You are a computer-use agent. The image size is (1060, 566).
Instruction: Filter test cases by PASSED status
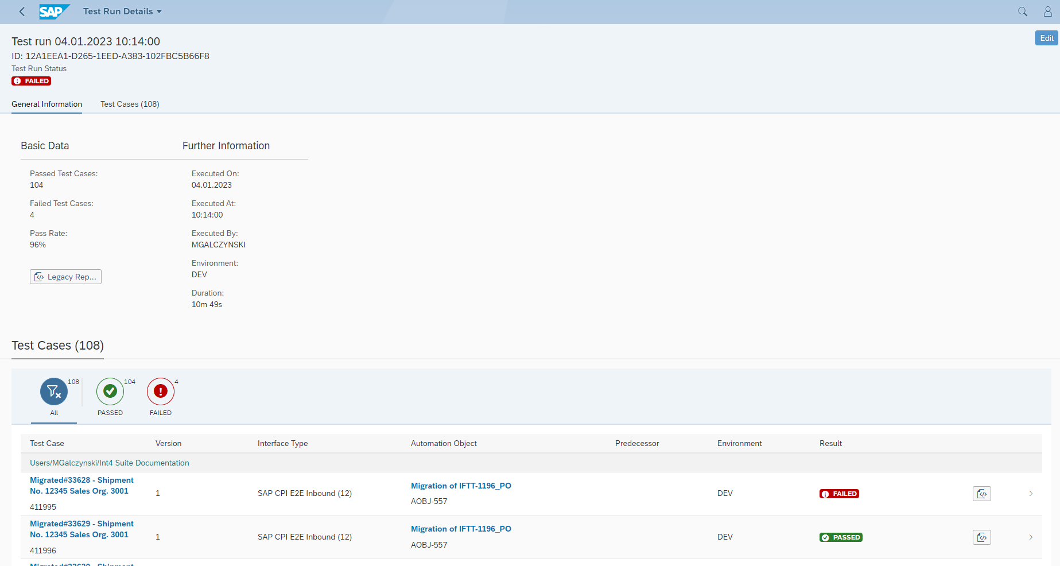(110, 391)
